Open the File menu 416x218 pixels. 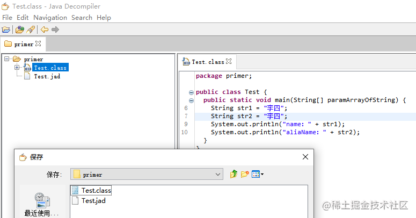pos(7,18)
